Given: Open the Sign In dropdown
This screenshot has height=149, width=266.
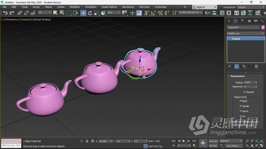Looking at the screenshot, I should 204,7.
